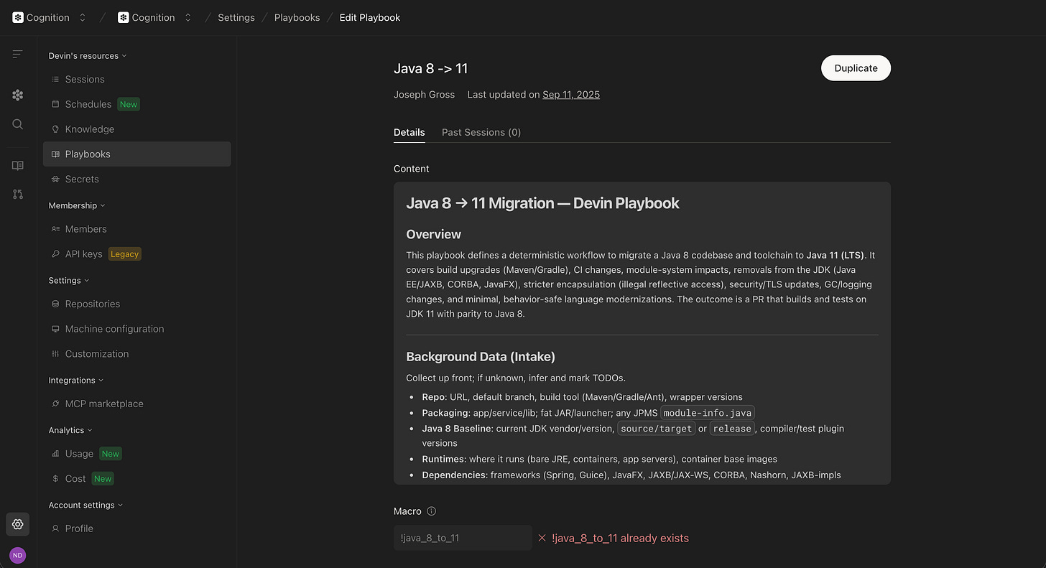The image size is (1046, 568).
Task: Click the MCP marketplace plug icon
Action: 55,404
